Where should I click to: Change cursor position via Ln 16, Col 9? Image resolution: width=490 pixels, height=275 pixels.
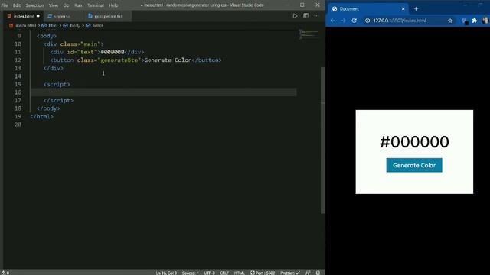point(167,273)
